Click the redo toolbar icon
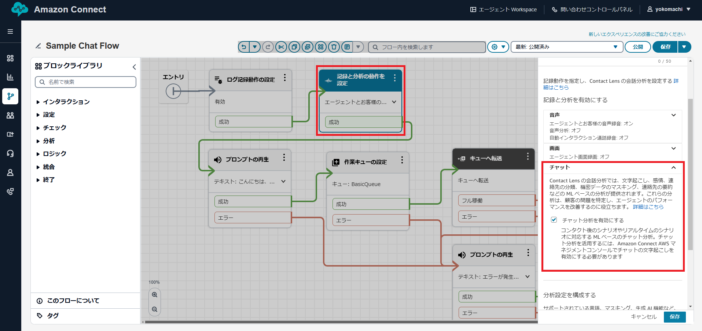 (x=268, y=47)
